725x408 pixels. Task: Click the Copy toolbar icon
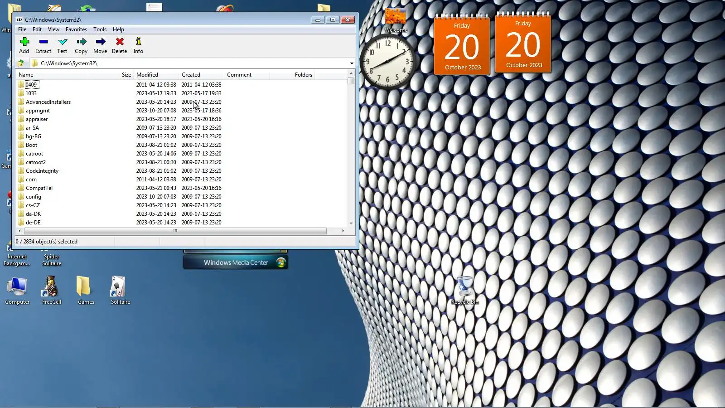click(x=82, y=45)
